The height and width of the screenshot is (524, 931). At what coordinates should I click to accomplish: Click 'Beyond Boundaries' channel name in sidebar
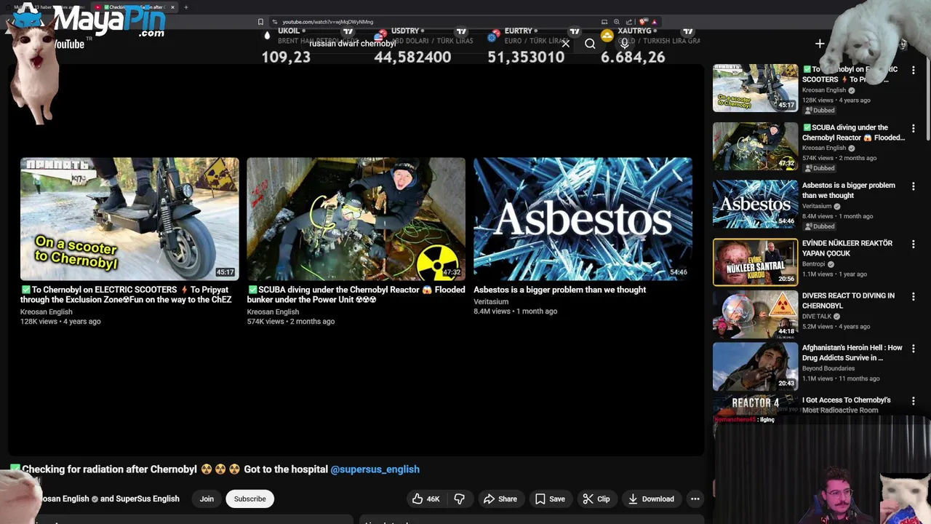828,368
